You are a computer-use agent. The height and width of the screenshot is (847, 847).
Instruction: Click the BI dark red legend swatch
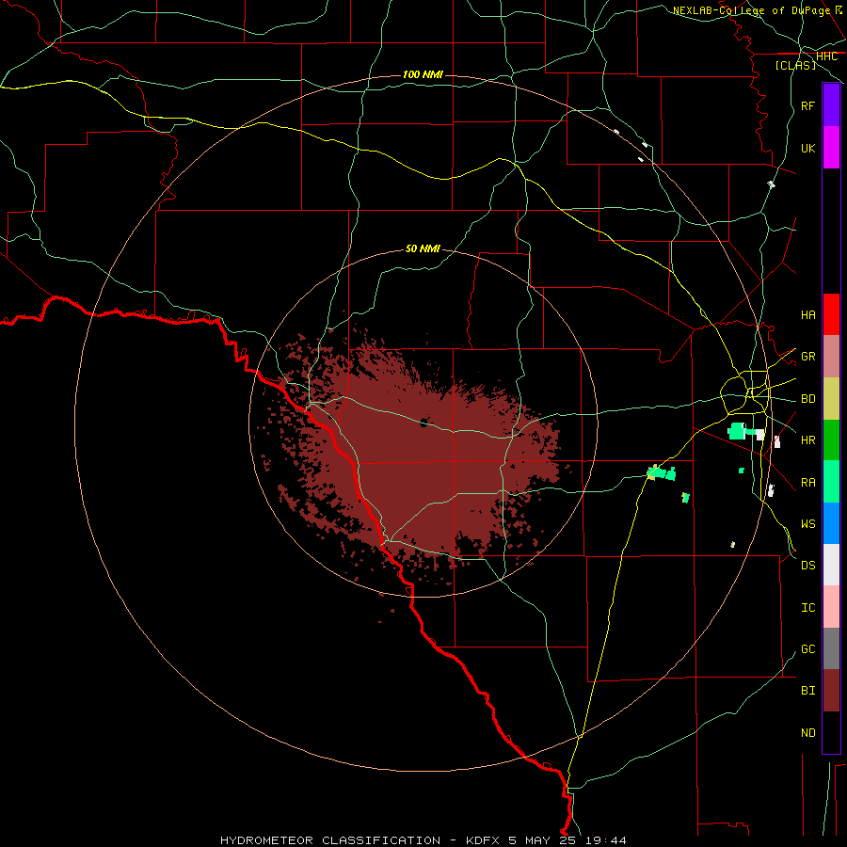click(x=831, y=691)
